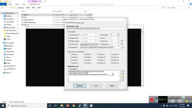Open the Expiration Date date picker dropdown

point(97,35)
